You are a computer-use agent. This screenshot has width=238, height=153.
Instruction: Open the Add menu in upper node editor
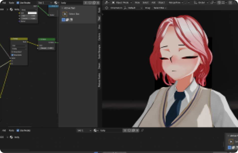coord(4,3)
